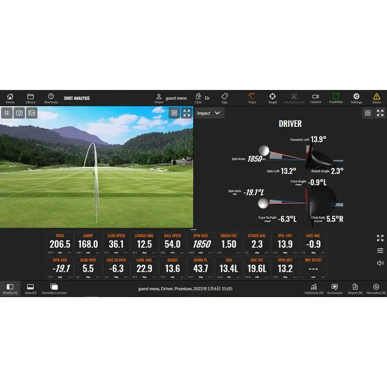Toggle the speaker sound icon

380,263
